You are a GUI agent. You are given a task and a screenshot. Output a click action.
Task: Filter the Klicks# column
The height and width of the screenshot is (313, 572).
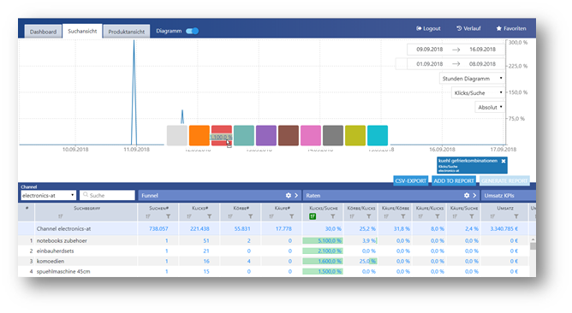tap(210, 216)
